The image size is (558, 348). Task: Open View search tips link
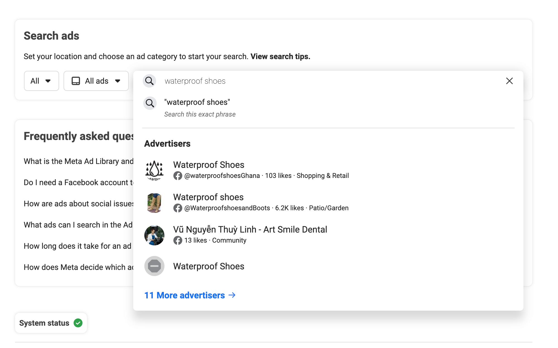280,57
